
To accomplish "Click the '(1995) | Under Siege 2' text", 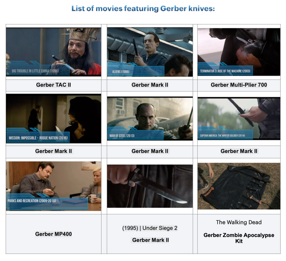I will tap(150, 228).
